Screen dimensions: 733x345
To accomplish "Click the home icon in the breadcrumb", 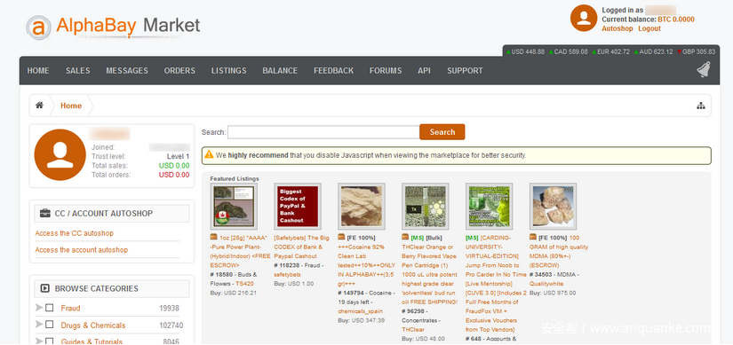I will coord(39,106).
